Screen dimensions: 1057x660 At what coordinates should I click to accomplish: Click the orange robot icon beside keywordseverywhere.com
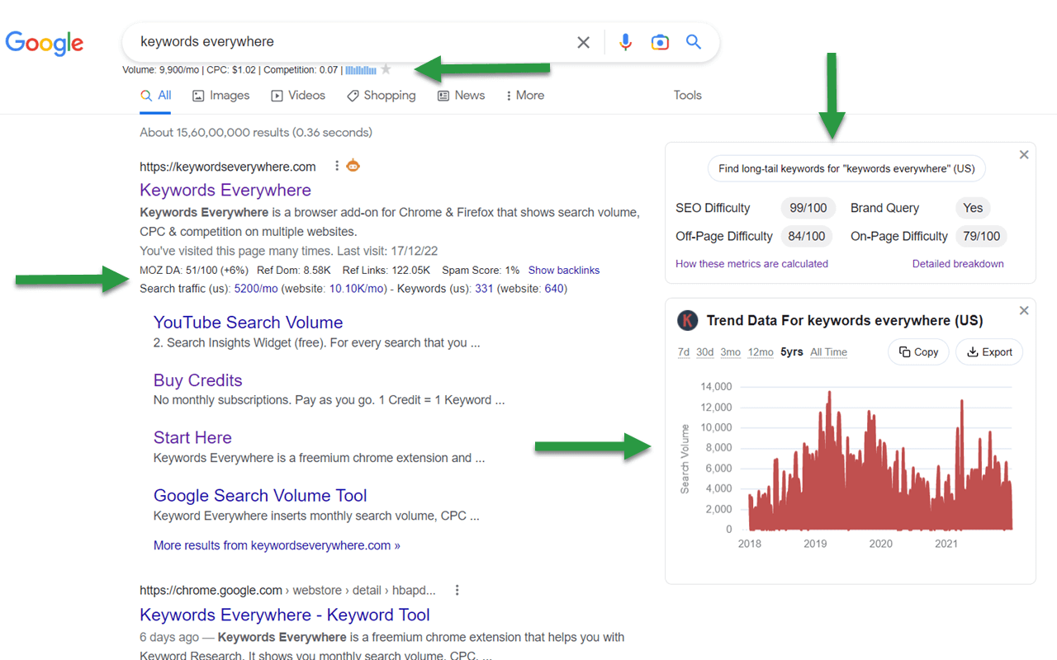point(353,165)
